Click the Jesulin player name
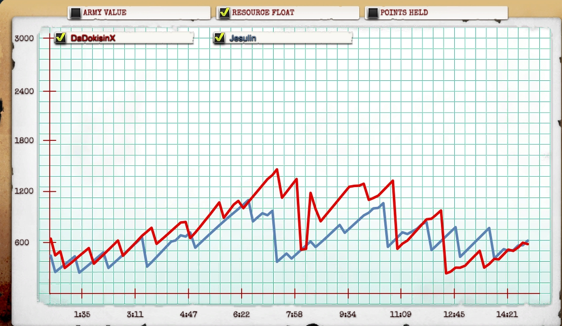 (242, 38)
